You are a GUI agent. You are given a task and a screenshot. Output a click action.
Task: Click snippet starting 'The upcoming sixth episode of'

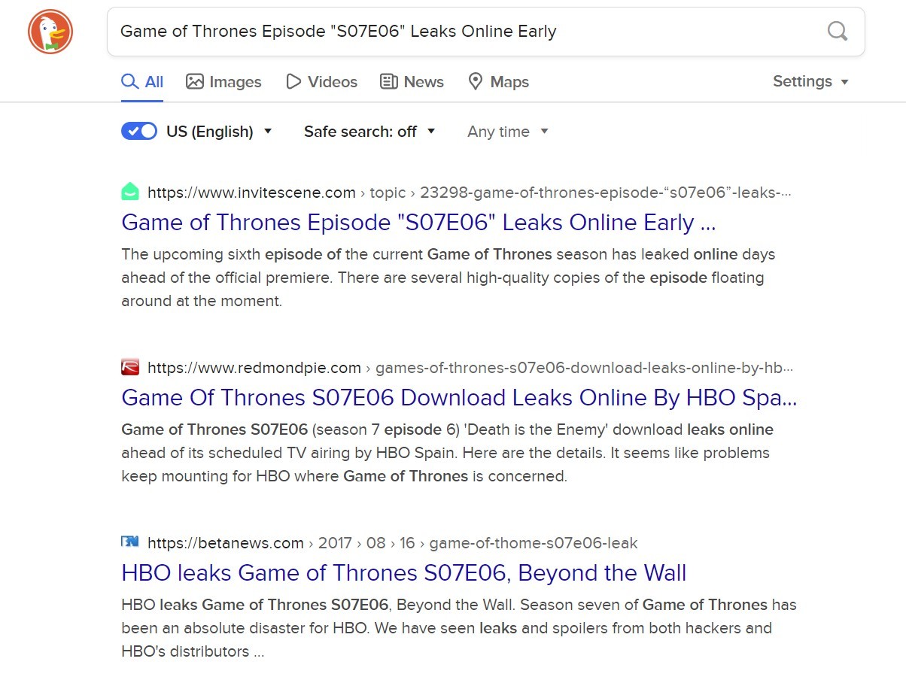tap(448, 278)
